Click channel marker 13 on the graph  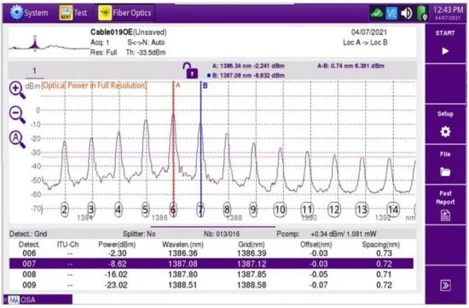coord(362,210)
